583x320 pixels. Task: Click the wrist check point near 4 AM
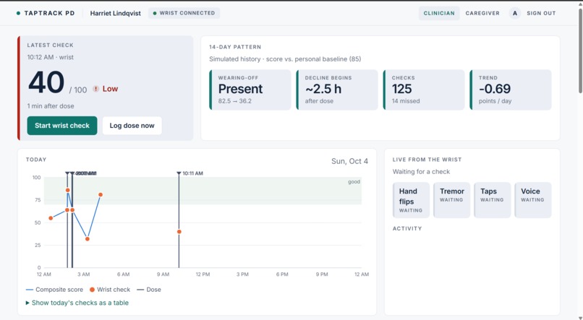tap(101, 194)
